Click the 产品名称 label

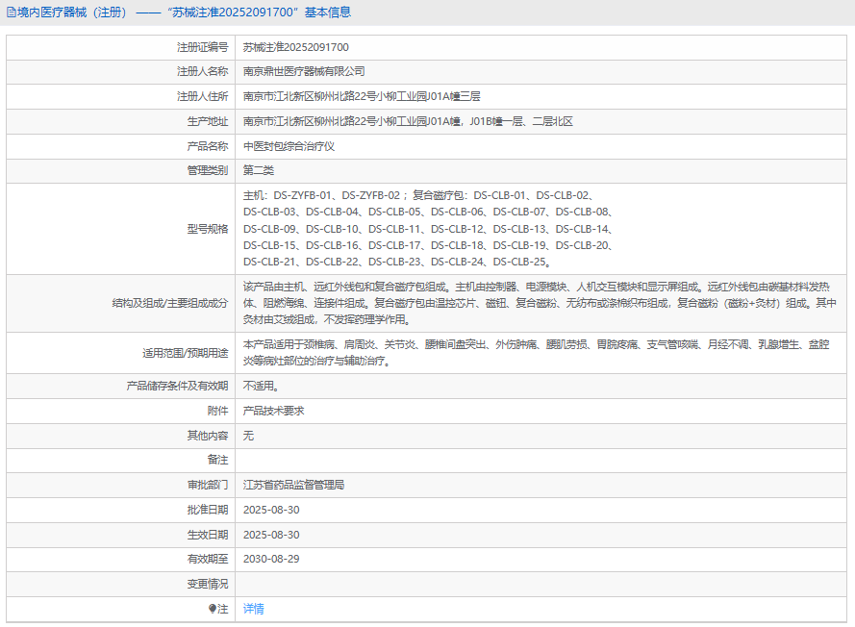pos(207,146)
